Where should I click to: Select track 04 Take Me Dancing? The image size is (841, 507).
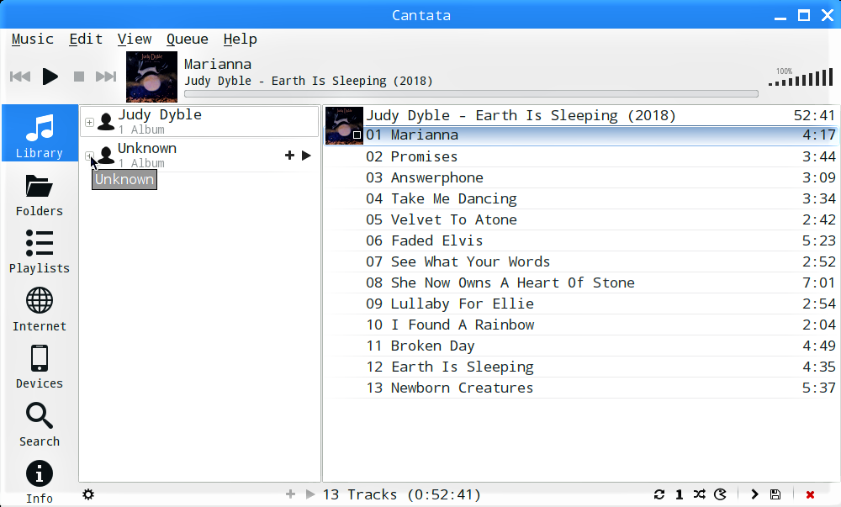point(581,198)
